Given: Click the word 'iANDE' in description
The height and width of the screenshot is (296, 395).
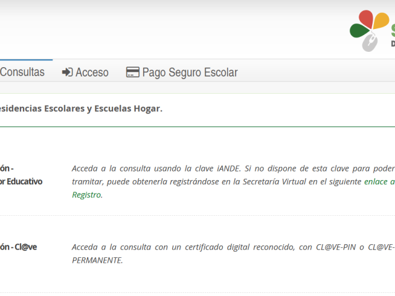Looking at the screenshot, I should tap(228, 168).
